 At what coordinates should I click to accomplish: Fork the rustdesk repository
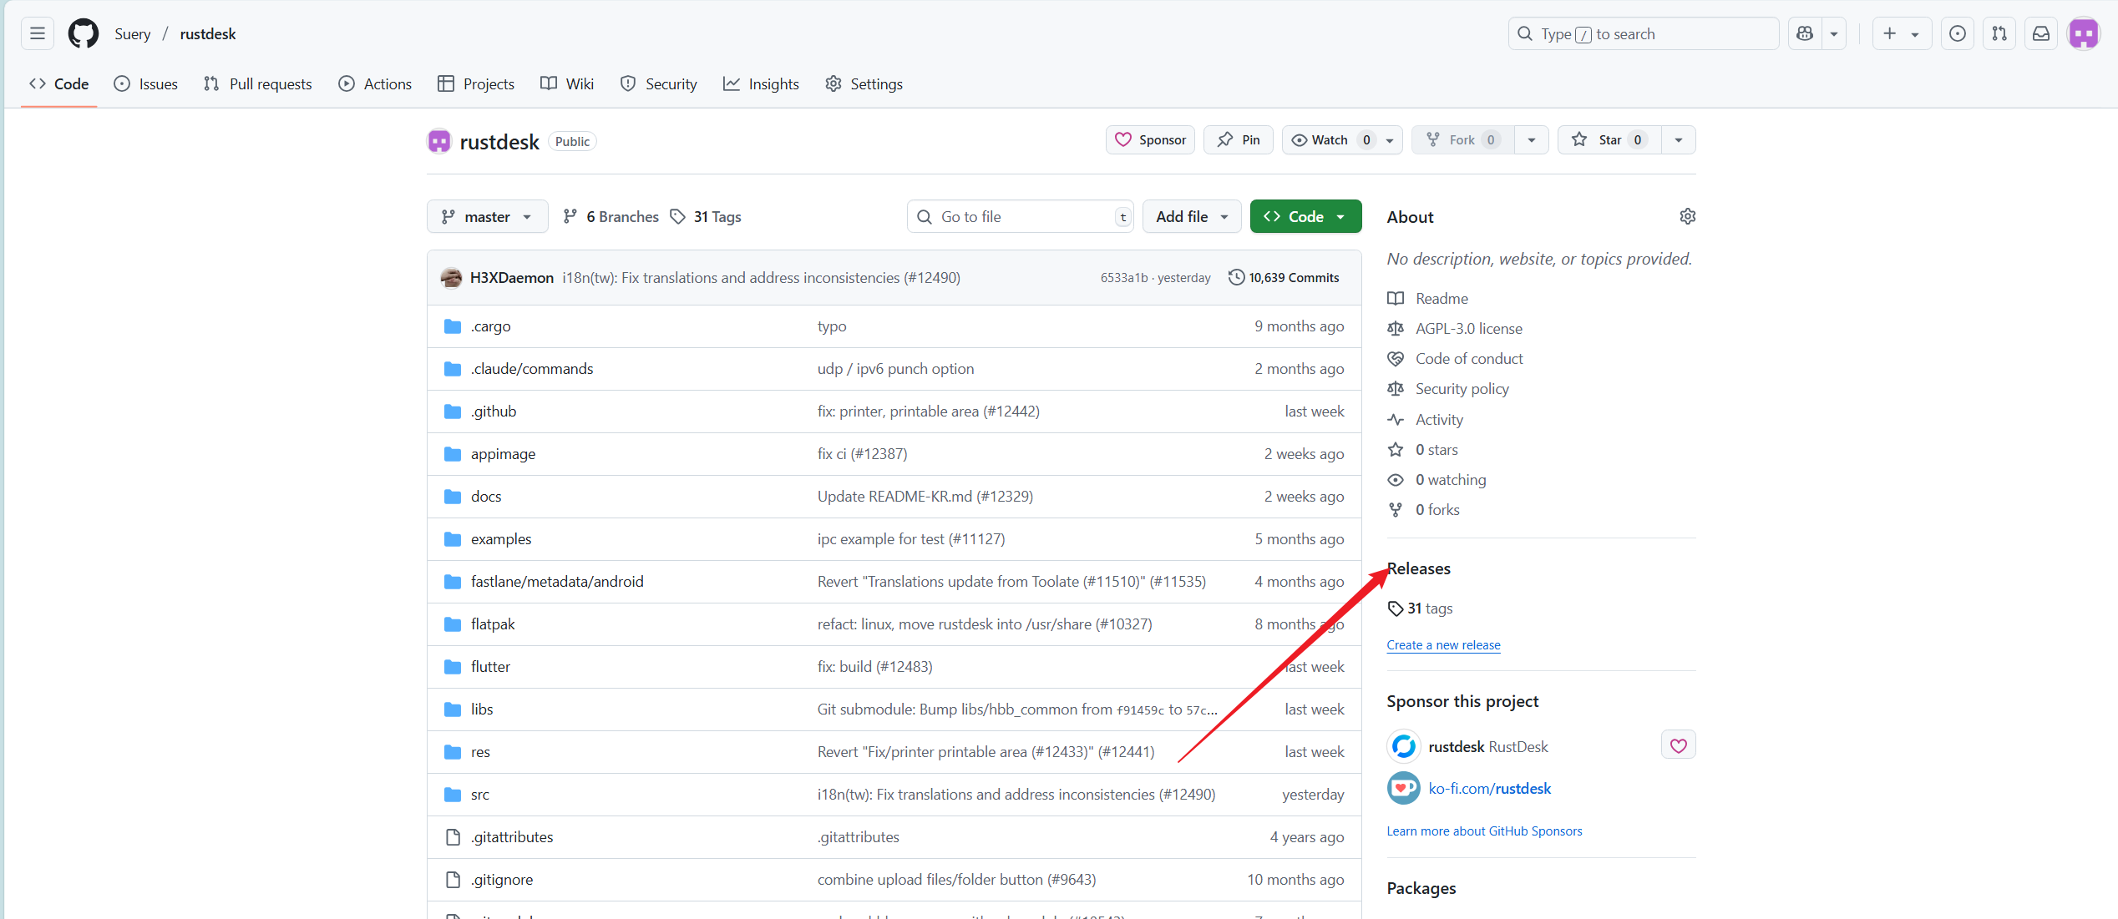click(x=1462, y=139)
